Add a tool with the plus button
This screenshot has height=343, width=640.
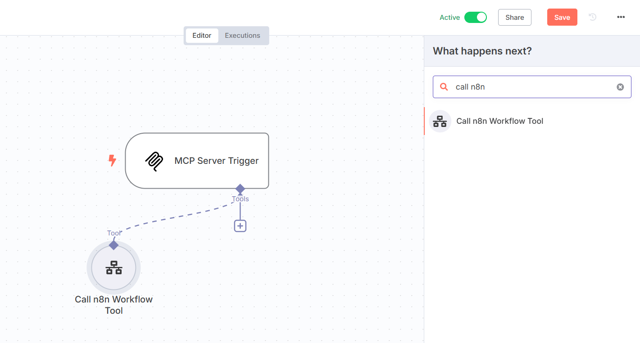(240, 226)
